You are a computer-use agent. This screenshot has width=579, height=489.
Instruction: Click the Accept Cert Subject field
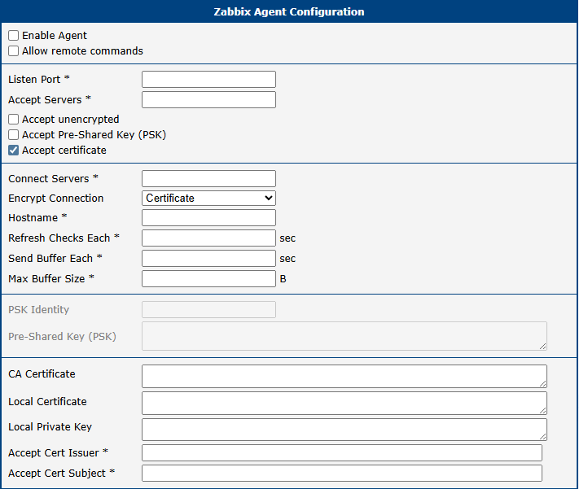click(342, 473)
